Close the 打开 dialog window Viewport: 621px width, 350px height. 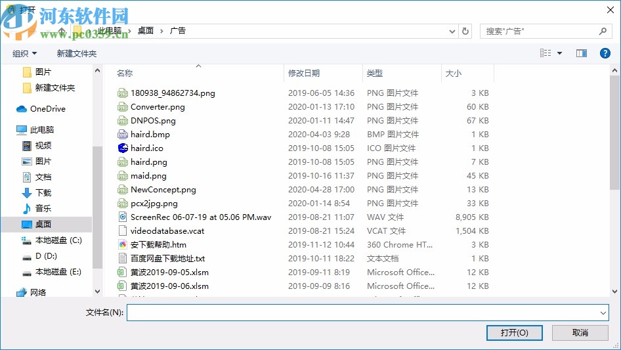point(610,10)
